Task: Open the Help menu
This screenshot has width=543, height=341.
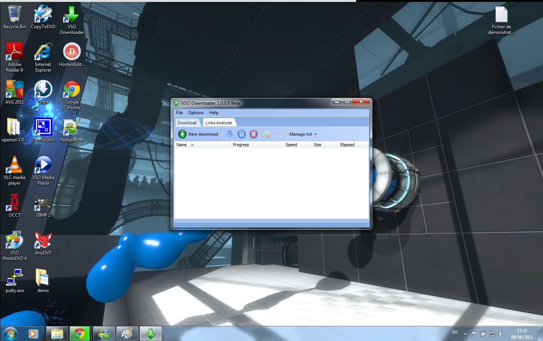Action: tap(214, 113)
